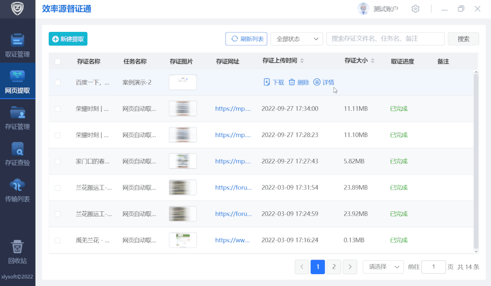Sort by 存证上传时间 arrows
491x286 pixels.
click(x=302, y=61)
